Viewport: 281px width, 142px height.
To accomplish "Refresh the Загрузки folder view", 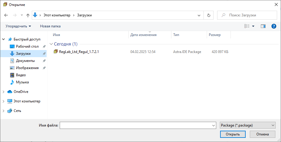I will click(x=209, y=15).
